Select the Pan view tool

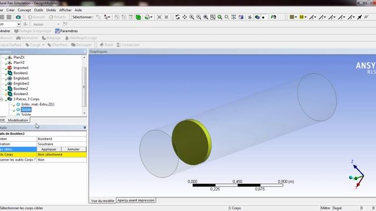(x=184, y=17)
